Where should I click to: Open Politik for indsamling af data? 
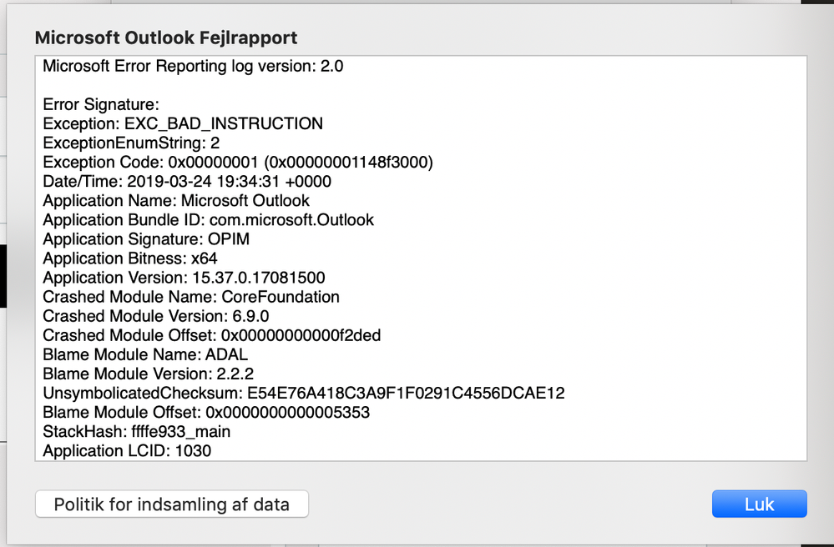(172, 504)
